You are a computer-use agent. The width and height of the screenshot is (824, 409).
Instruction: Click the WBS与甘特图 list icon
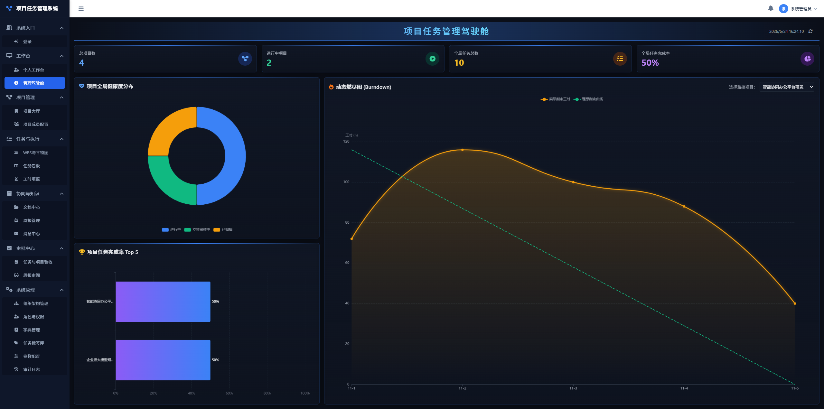coord(16,153)
